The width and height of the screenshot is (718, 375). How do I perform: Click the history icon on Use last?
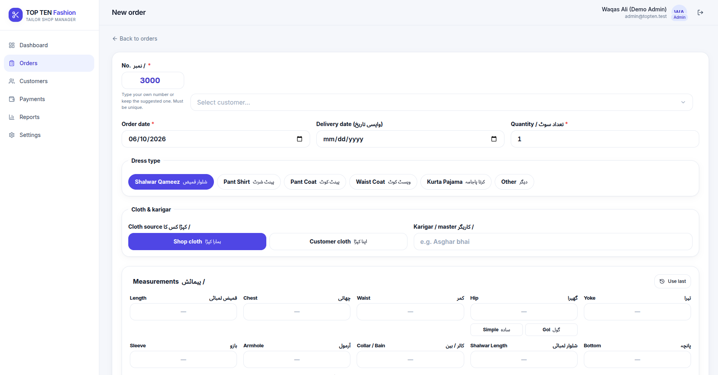point(662,281)
